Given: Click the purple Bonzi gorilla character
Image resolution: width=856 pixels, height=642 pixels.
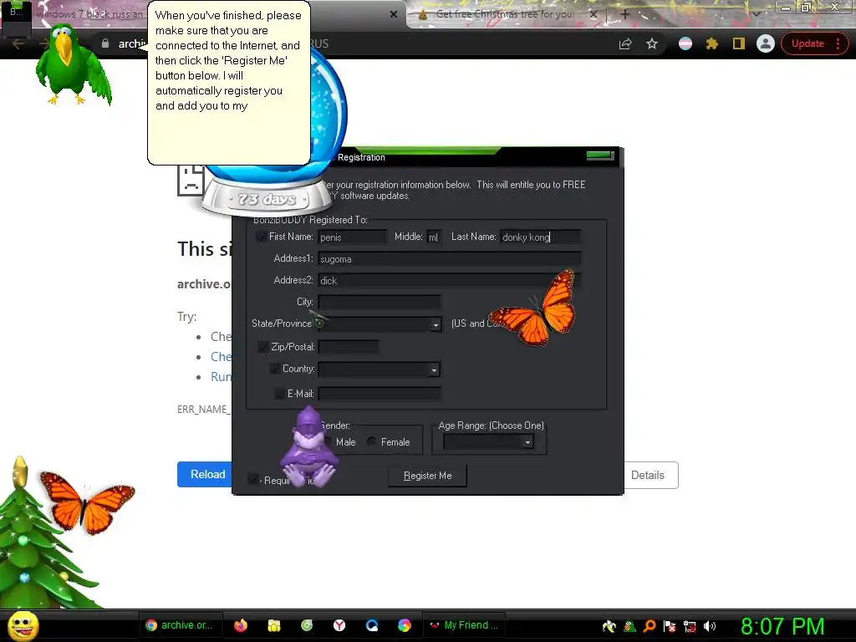Looking at the screenshot, I should 309,448.
